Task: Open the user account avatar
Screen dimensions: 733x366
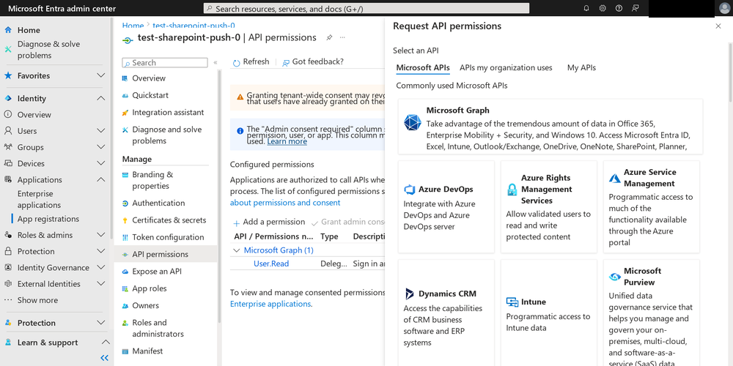Action: (724, 8)
